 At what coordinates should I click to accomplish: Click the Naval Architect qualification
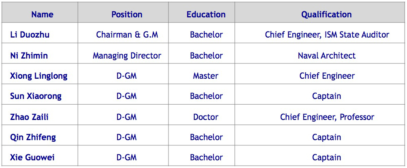(x=327, y=56)
